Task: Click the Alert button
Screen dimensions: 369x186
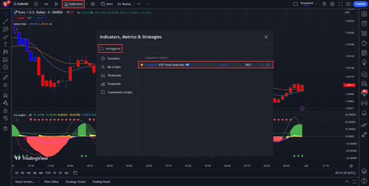Action: (107, 4)
